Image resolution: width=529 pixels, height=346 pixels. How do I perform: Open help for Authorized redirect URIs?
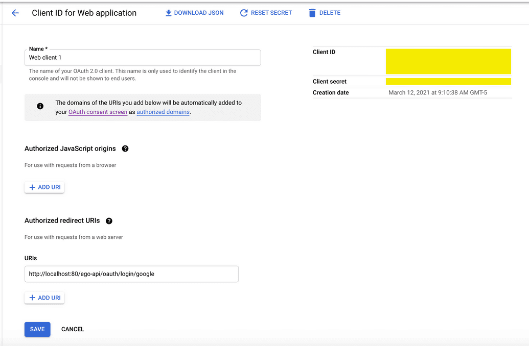click(109, 220)
